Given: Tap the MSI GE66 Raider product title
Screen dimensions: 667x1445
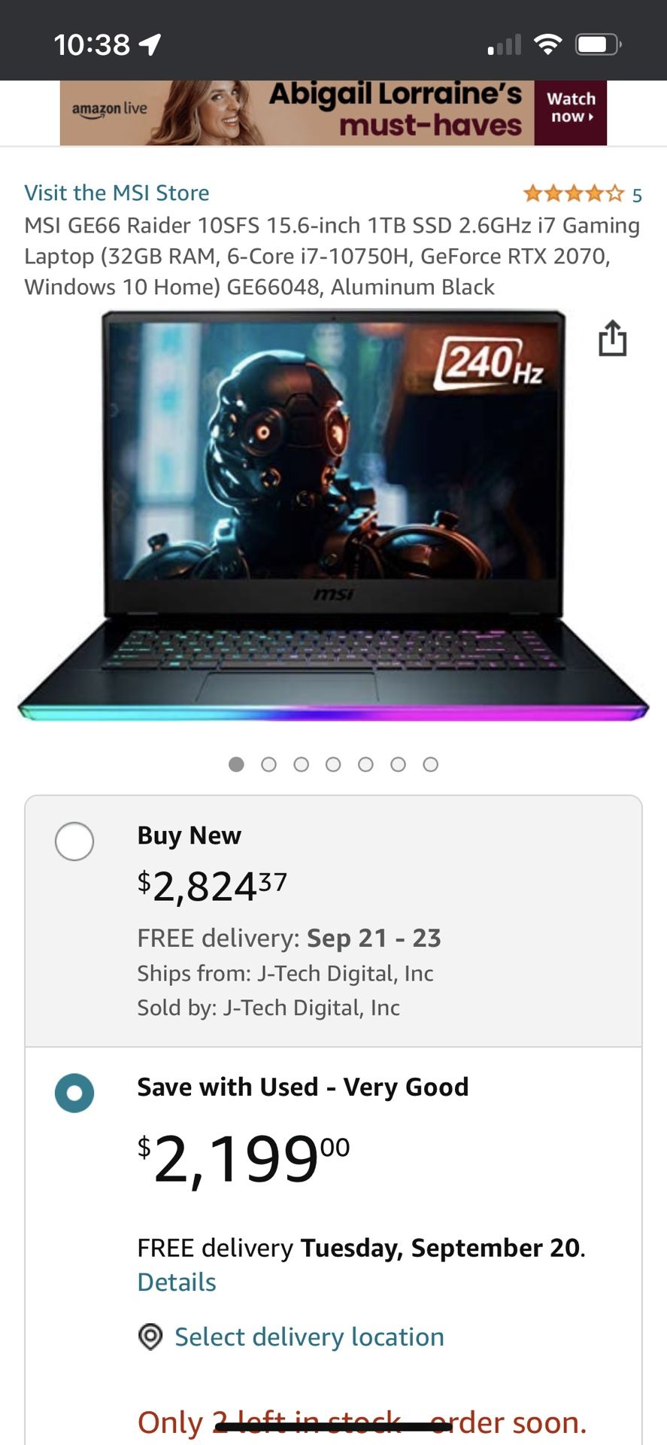Looking at the screenshot, I should tap(331, 255).
